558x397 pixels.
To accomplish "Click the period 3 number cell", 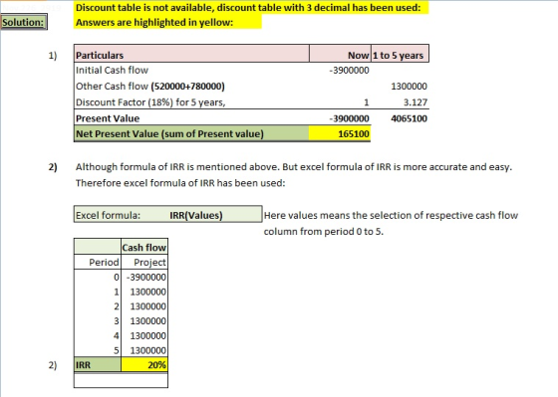I will [98, 321].
